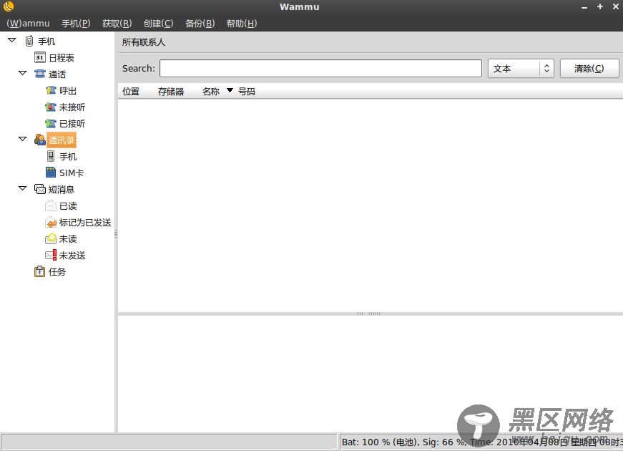This screenshot has width=623, height=451.
Task: Click the 所有联系人 panel heading
Action: coord(144,42)
